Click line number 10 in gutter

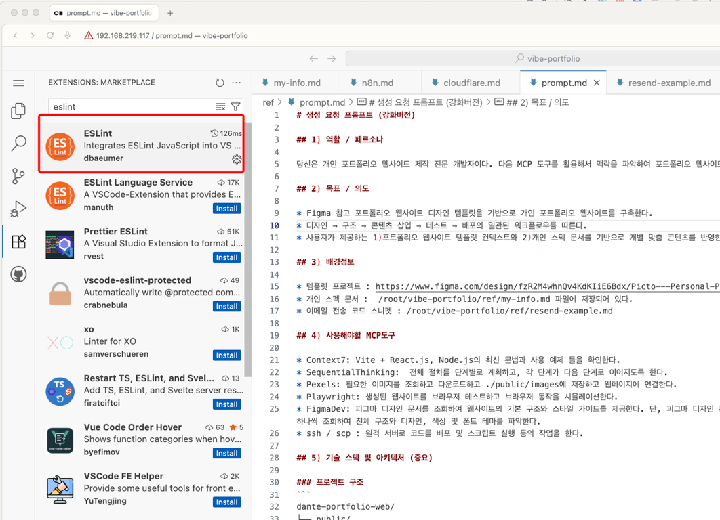(x=274, y=225)
